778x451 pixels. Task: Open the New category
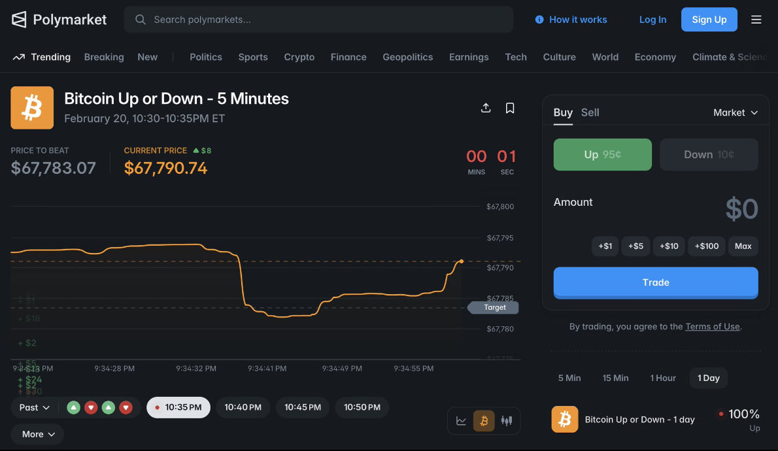(x=147, y=57)
